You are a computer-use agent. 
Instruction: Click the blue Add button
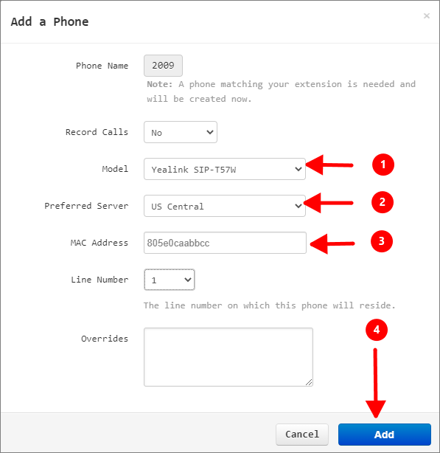point(384,435)
